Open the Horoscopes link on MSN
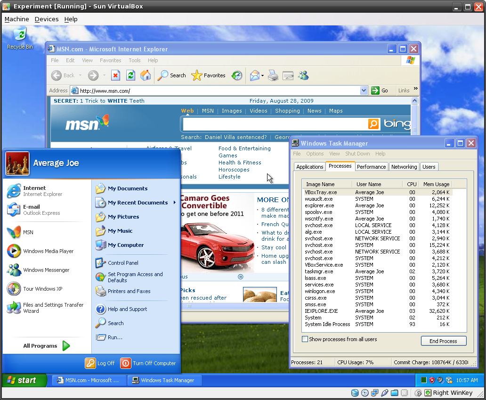This screenshot has width=486, height=400. point(234,170)
